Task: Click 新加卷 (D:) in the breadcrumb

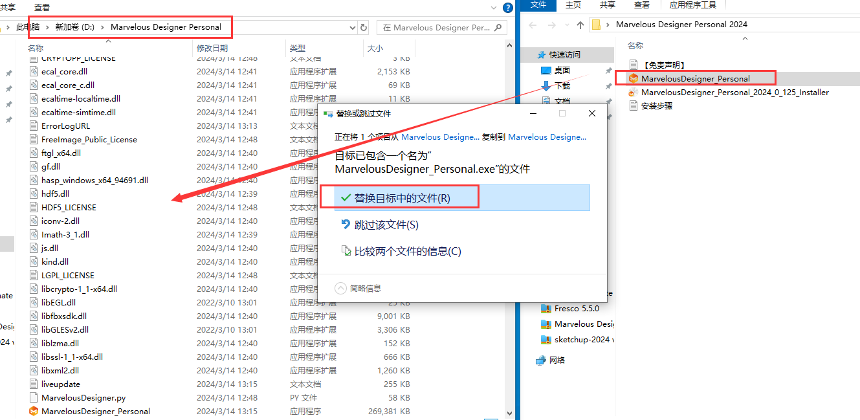Action: [x=74, y=27]
